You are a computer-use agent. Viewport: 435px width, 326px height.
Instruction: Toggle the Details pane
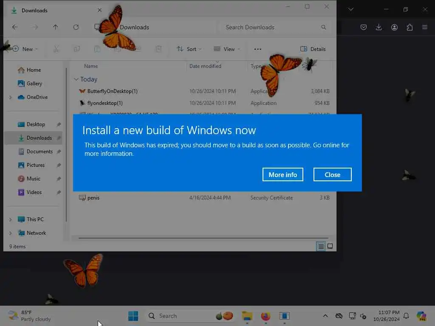tap(313, 49)
